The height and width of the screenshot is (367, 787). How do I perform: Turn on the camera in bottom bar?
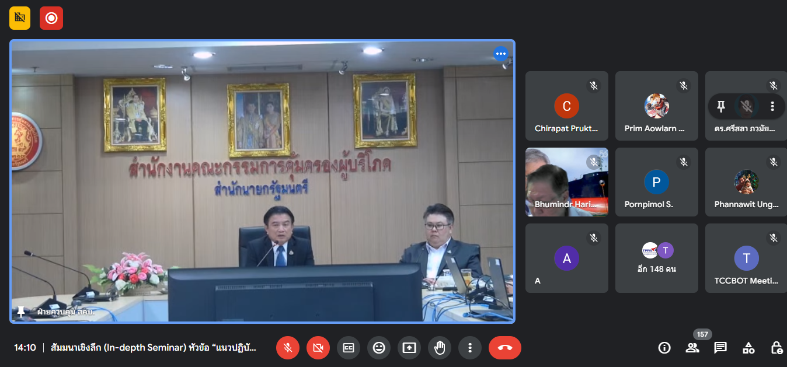click(x=318, y=348)
